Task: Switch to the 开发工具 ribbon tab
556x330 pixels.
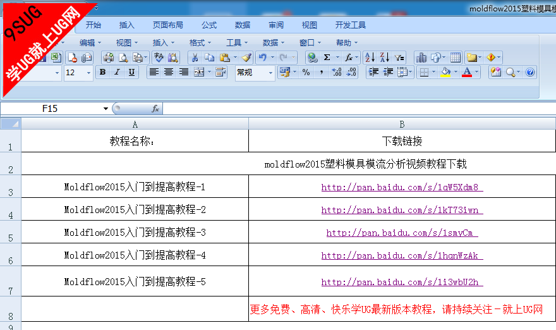Action: coord(350,25)
